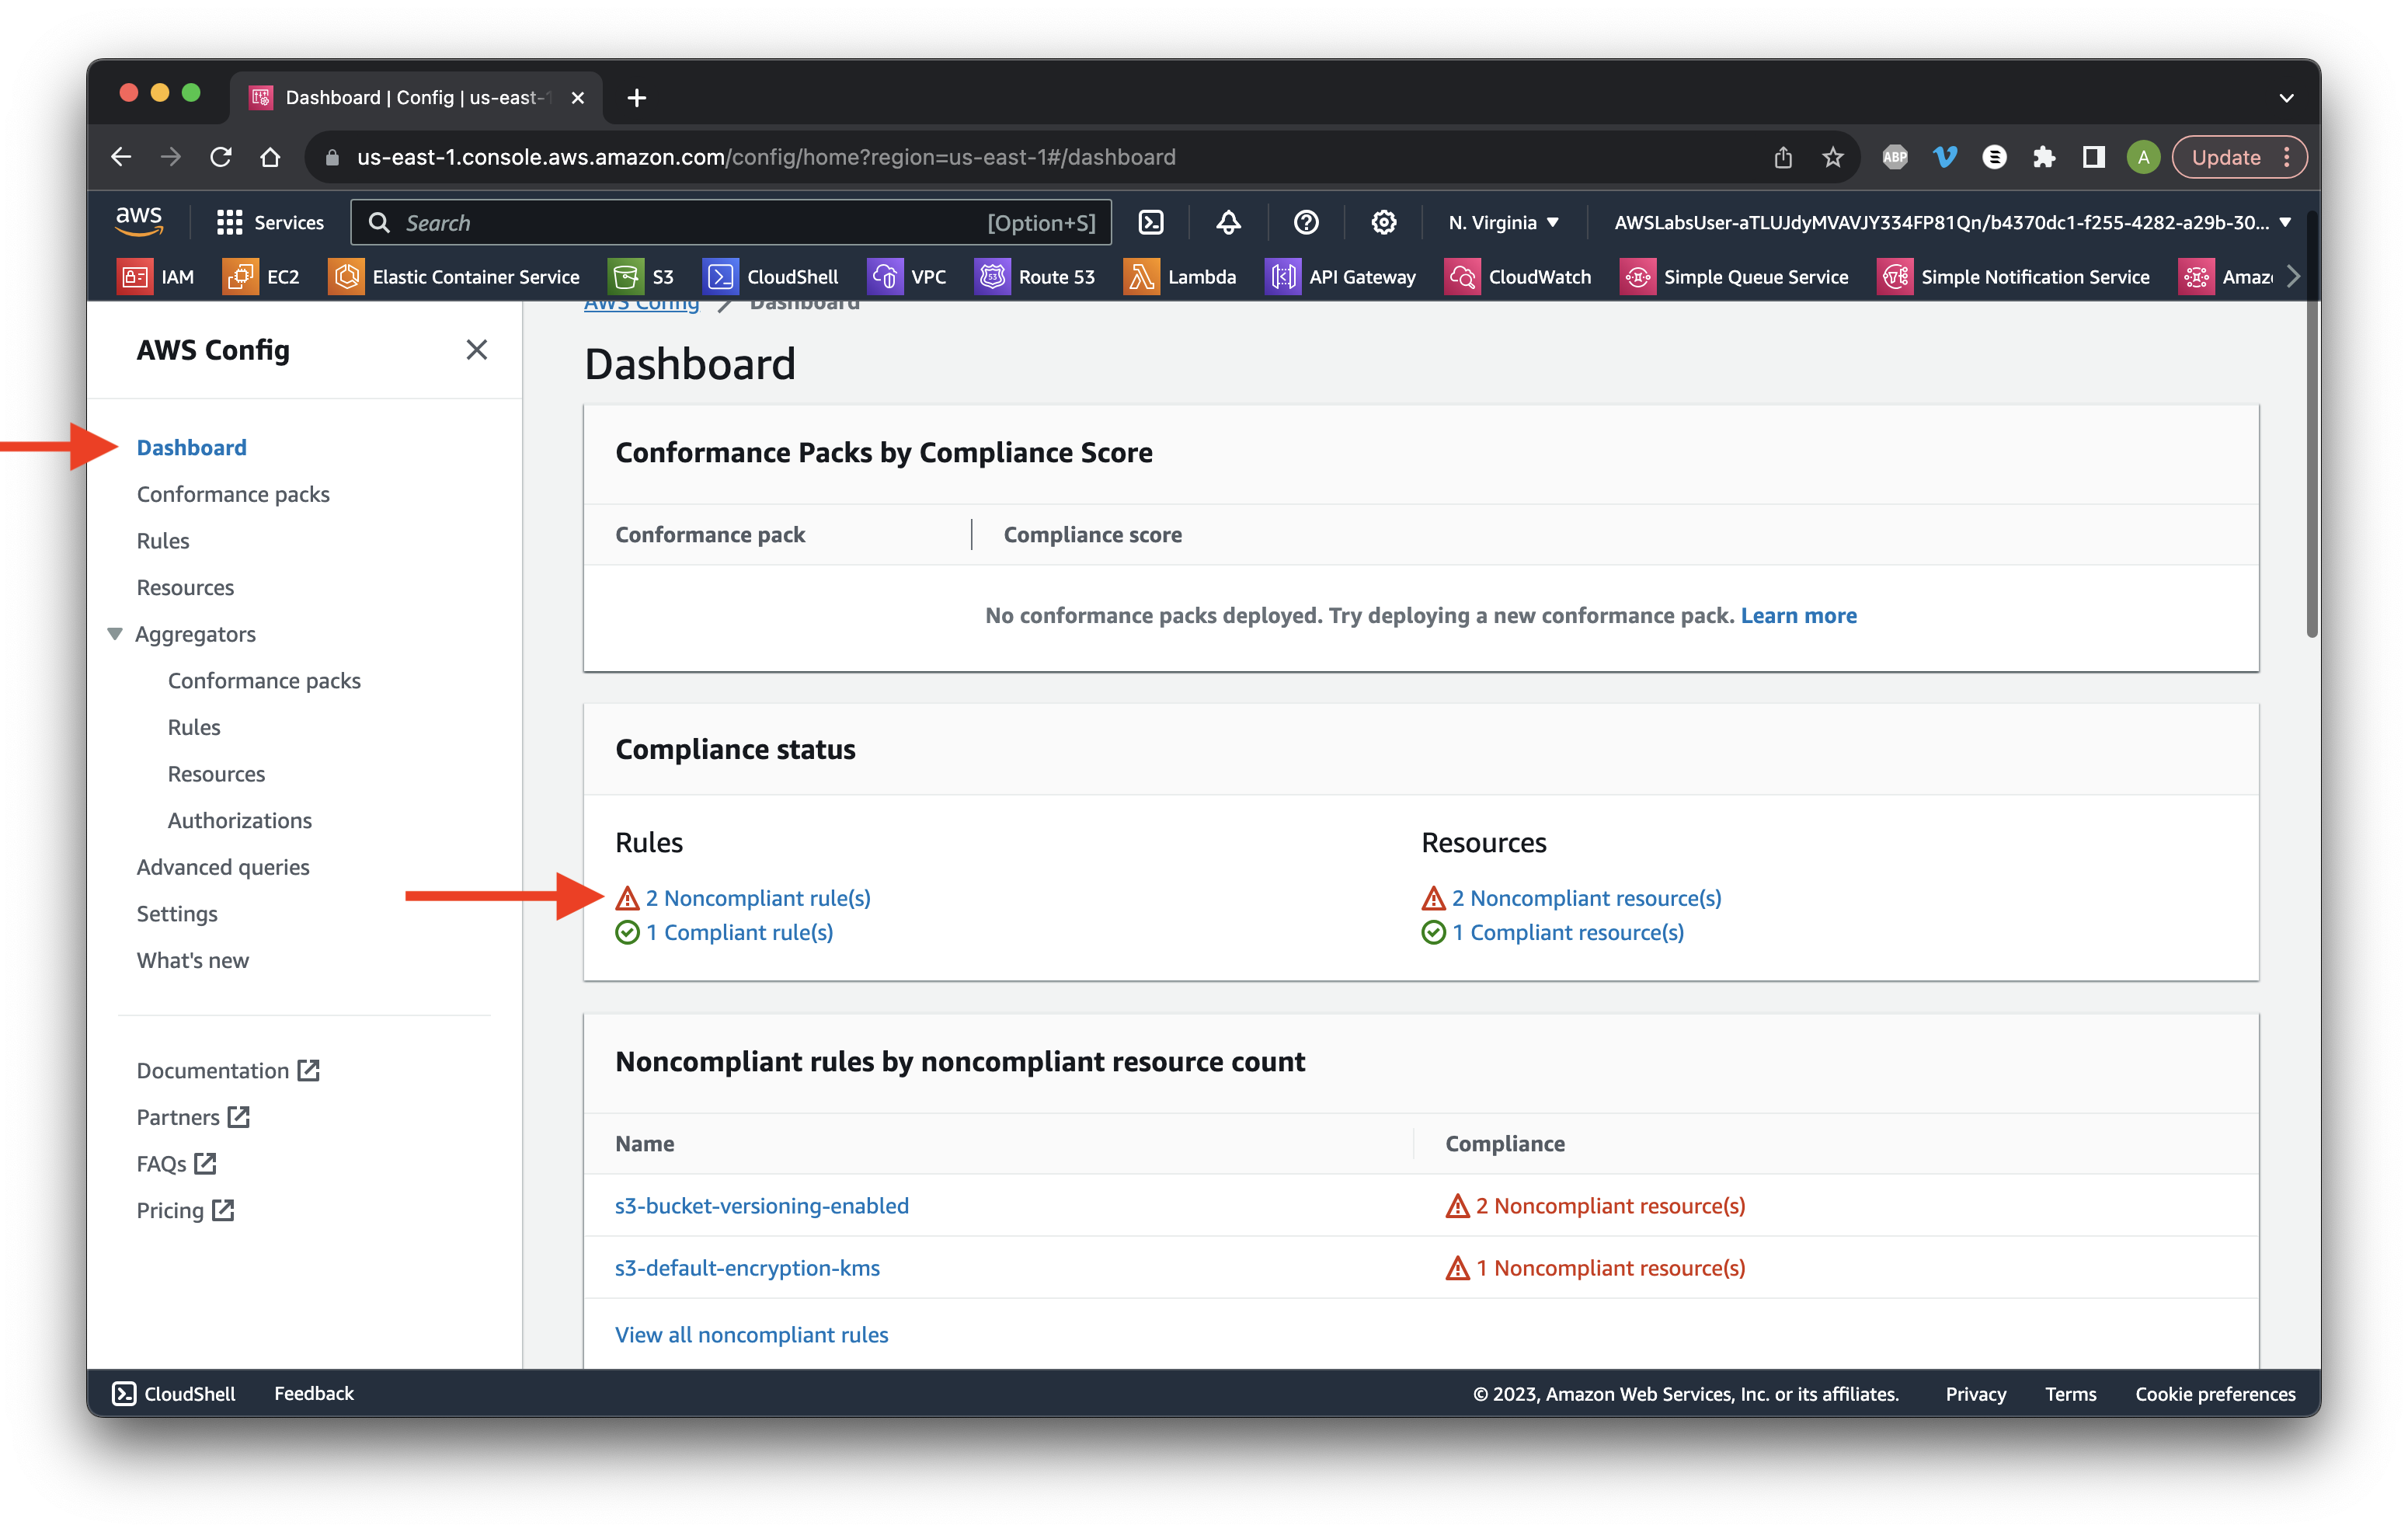Open the Pricing external link
Image resolution: width=2408 pixels, height=1532 pixels.
pyautogui.click(x=185, y=1210)
